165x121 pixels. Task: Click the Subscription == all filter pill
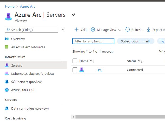135,41
